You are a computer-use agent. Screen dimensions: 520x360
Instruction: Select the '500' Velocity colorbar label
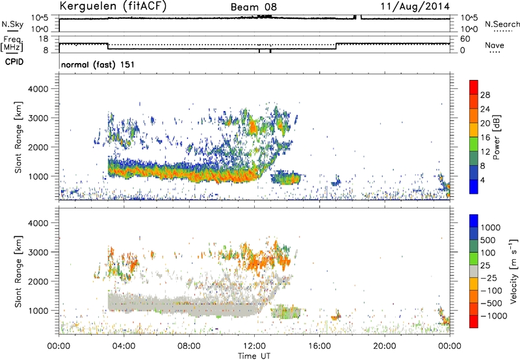tap(487, 240)
